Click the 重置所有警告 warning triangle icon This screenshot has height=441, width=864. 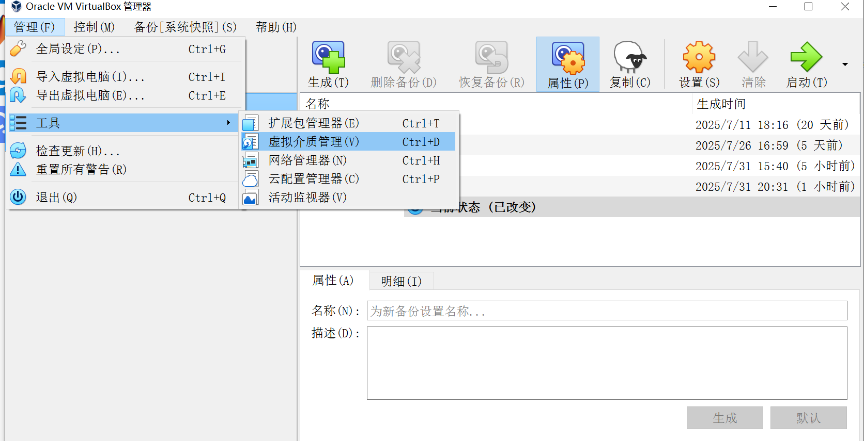tap(18, 169)
